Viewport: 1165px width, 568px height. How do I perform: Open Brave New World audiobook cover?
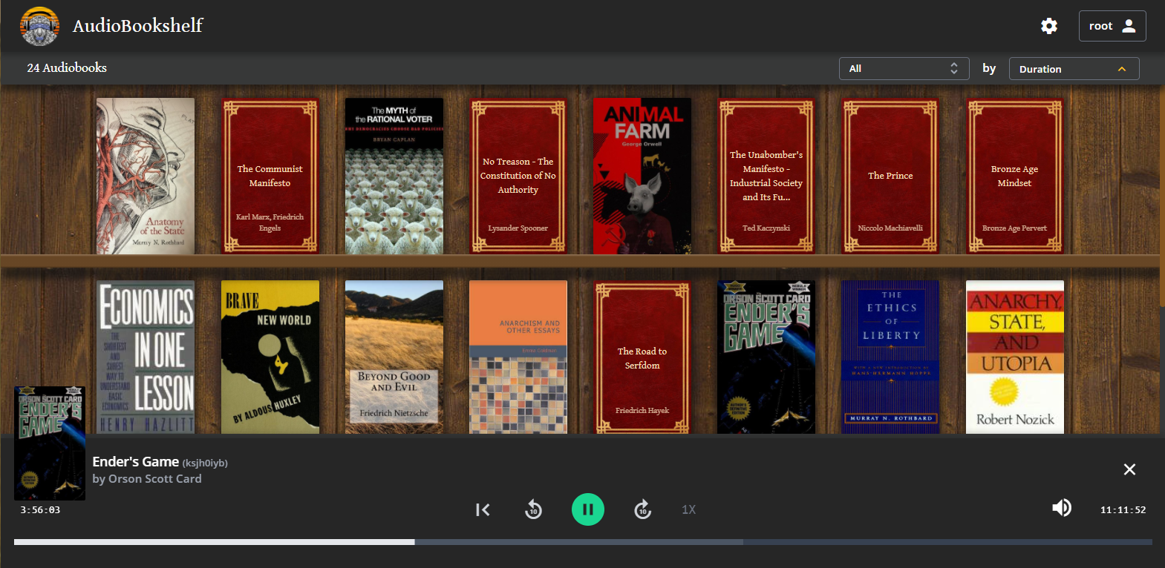[270, 357]
